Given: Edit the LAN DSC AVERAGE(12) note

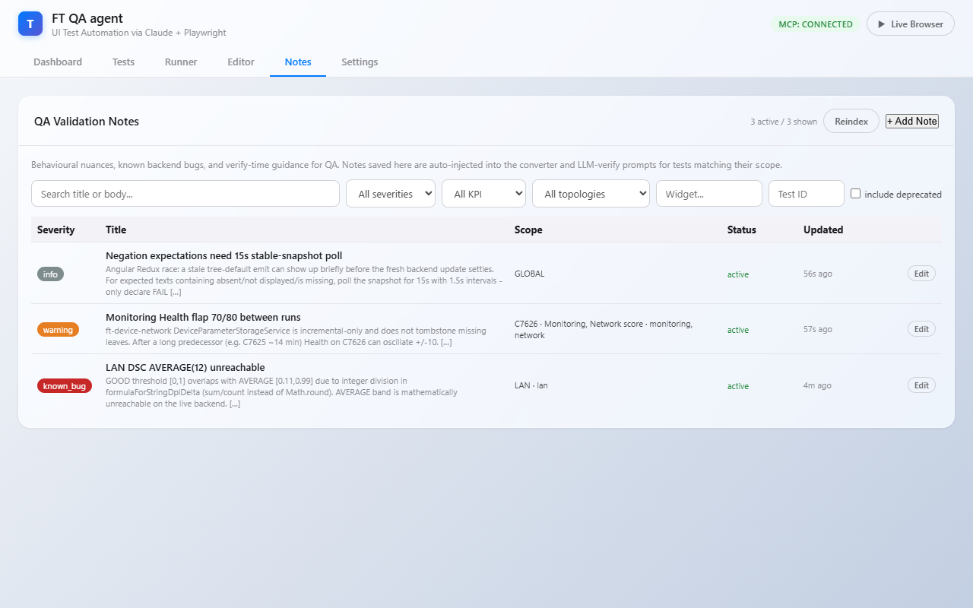Looking at the screenshot, I should (x=921, y=385).
